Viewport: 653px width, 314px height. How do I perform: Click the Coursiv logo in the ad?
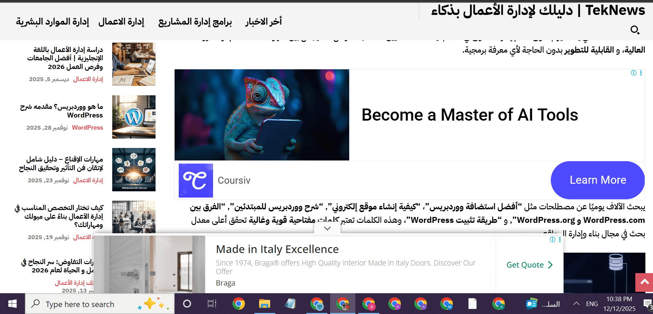(196, 181)
